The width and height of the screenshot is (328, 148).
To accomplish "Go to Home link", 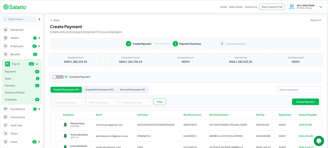I will click(x=223, y=7).
